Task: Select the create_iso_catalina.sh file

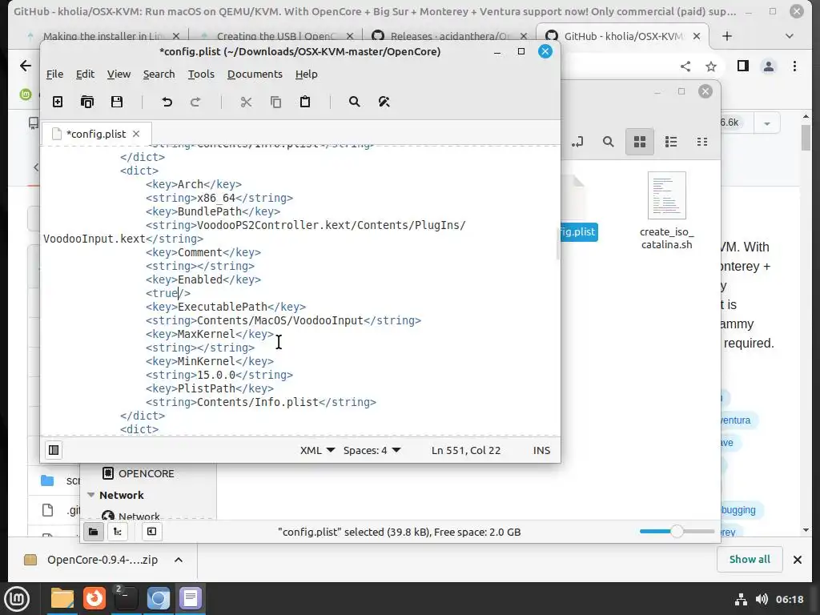Action: (x=666, y=211)
